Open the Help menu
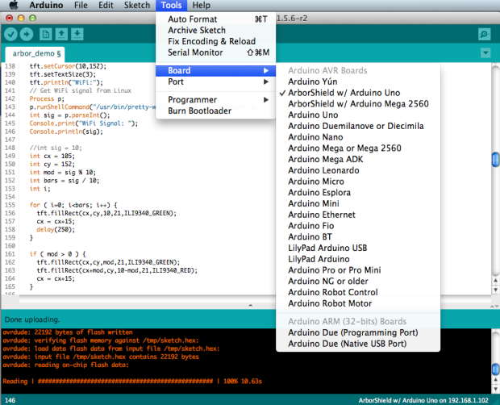The height and width of the screenshot is (405, 500). [x=201, y=6]
